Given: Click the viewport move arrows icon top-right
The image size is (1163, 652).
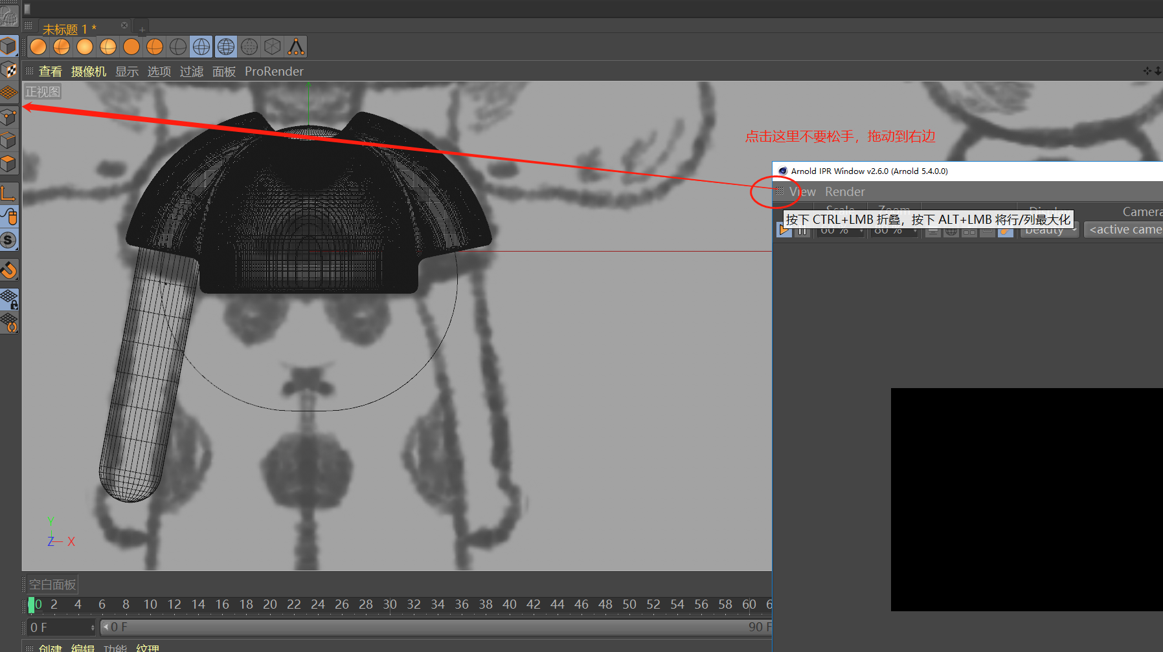Looking at the screenshot, I should point(1147,71).
